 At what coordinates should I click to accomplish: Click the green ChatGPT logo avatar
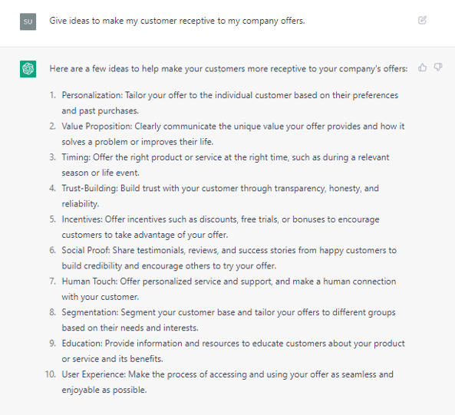(28, 69)
